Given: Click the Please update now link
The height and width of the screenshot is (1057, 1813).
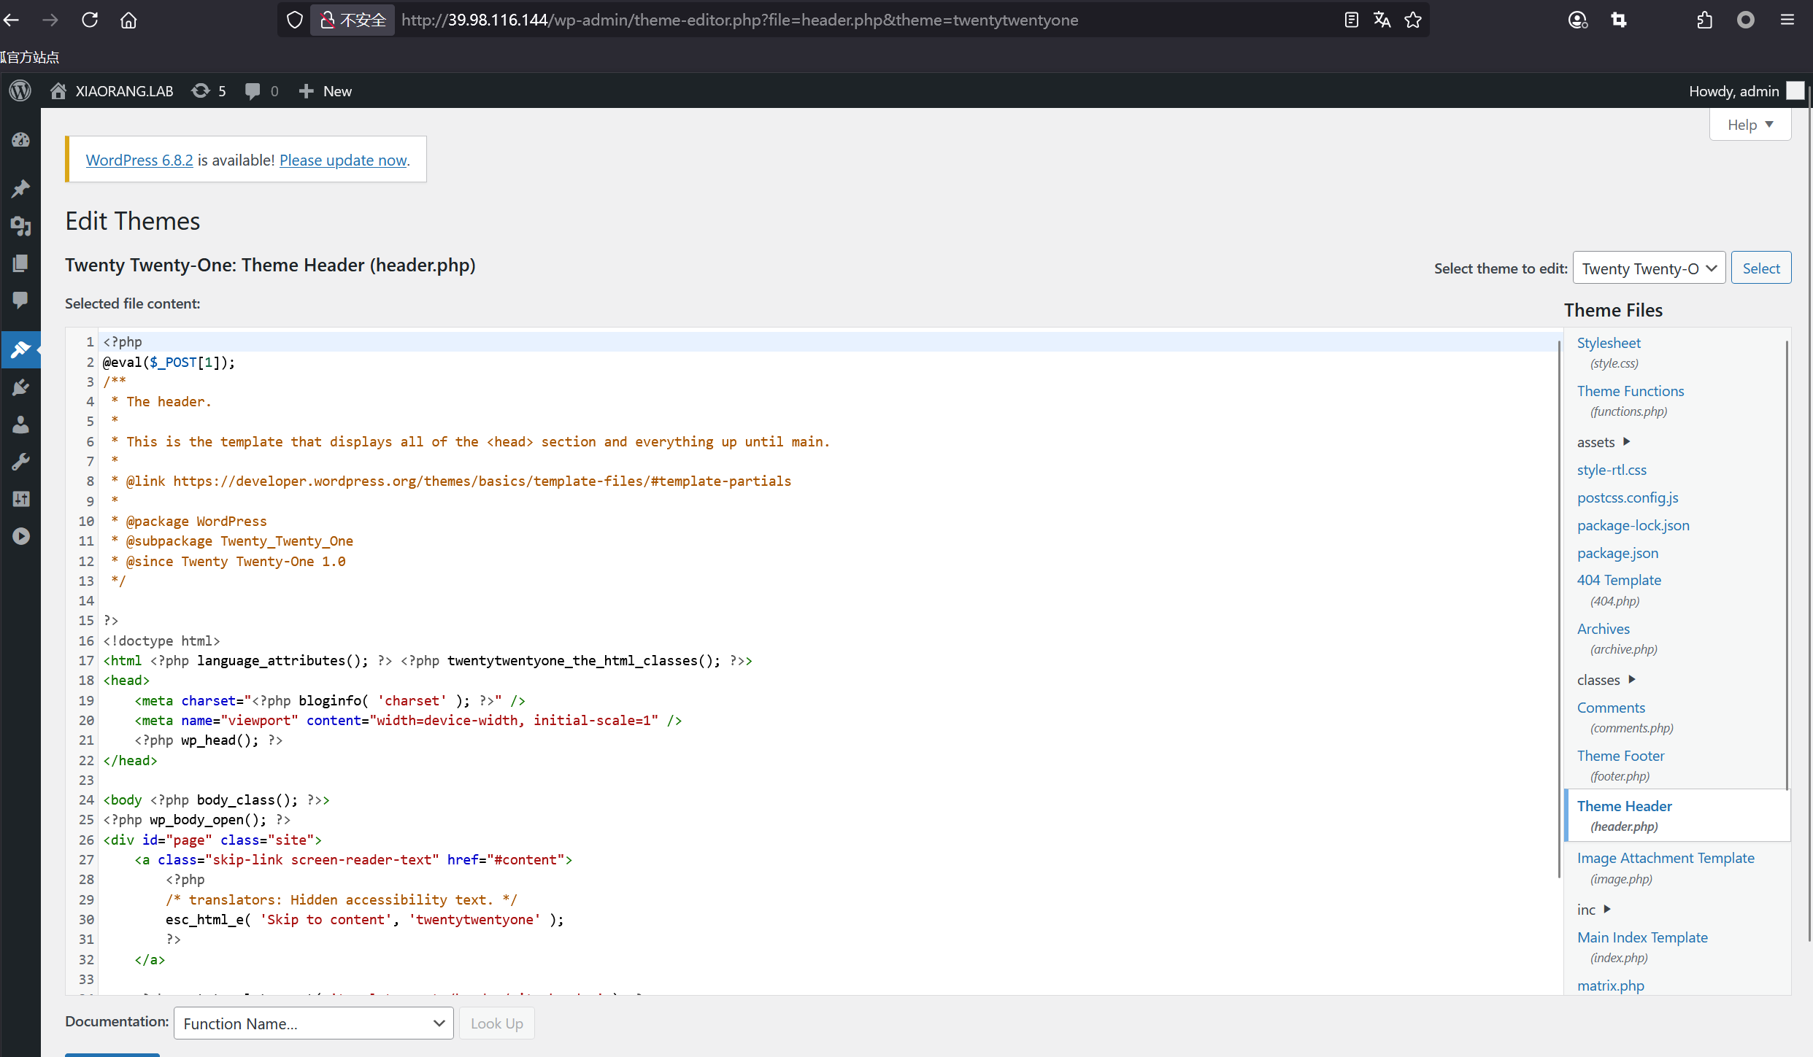Looking at the screenshot, I should tap(343, 160).
